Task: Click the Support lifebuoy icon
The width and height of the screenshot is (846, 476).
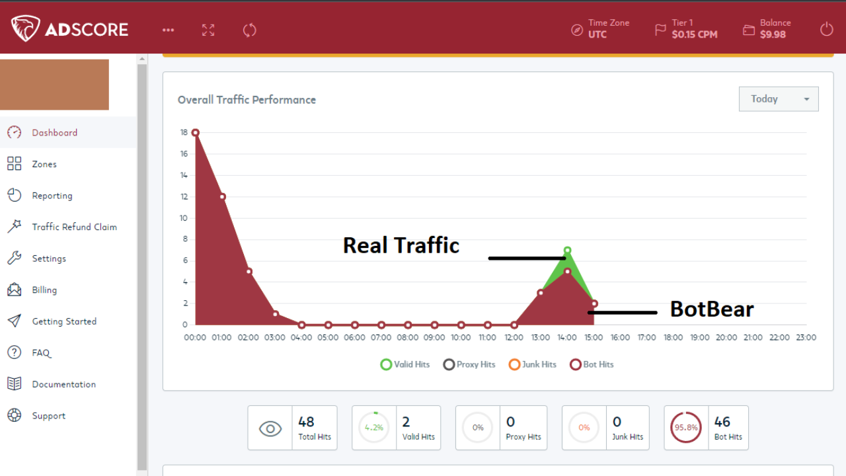Action: pyautogui.click(x=14, y=415)
